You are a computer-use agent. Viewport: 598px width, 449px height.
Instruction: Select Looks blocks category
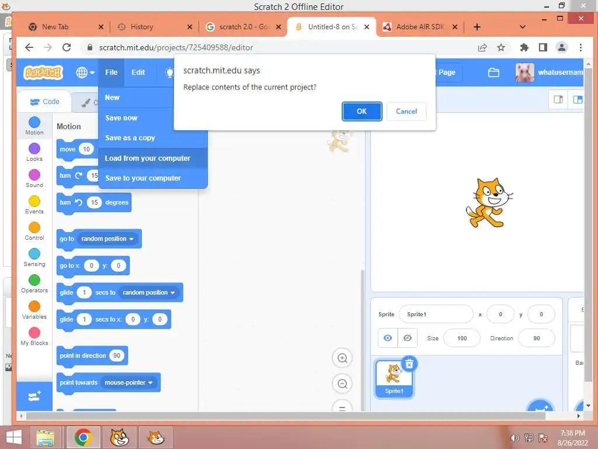(x=34, y=153)
